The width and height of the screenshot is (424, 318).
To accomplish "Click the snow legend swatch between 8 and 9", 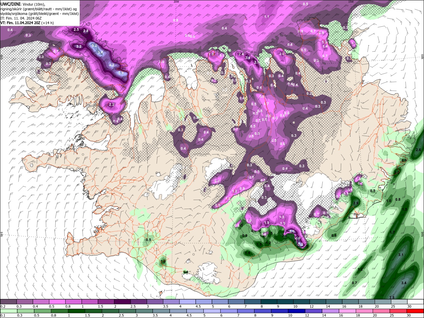I will 268,302.
